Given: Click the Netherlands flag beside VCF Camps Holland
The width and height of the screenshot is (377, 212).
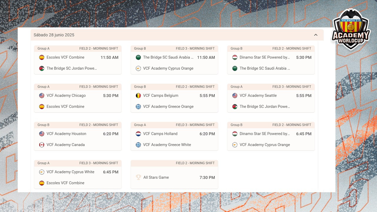Looking at the screenshot, I should click(138, 134).
